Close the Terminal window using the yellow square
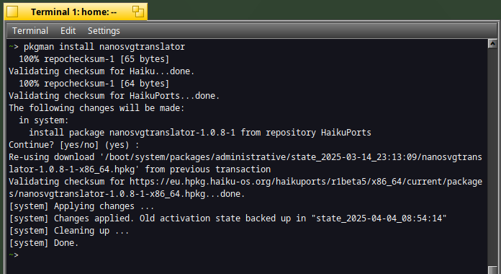The image size is (501, 274). point(12,12)
